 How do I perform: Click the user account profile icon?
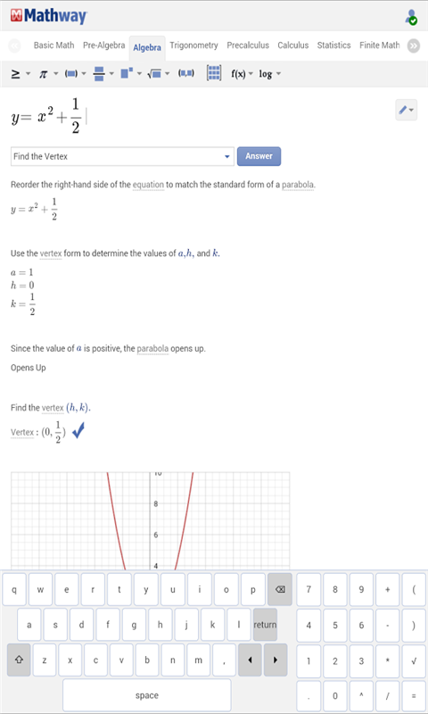411,17
